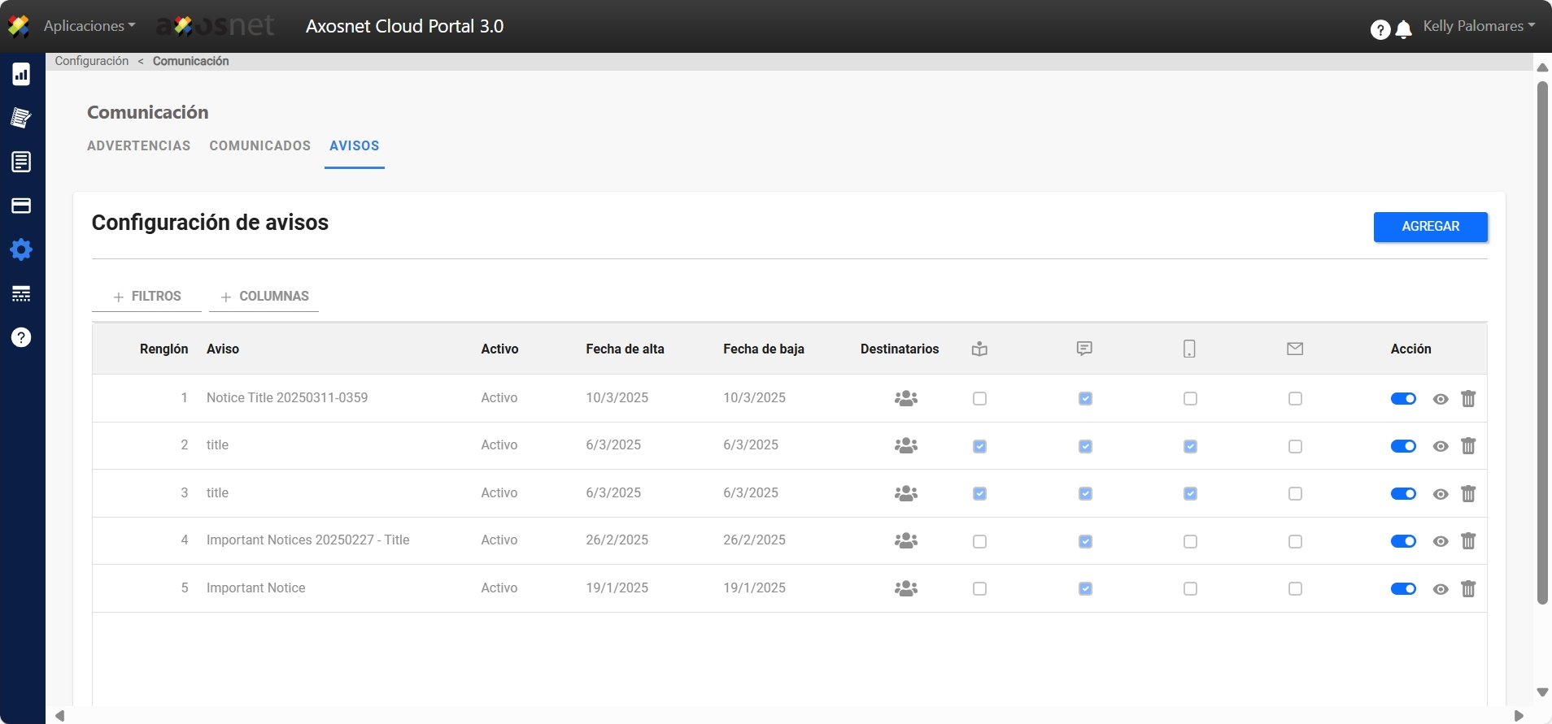Switch to the Comunicados tab
Viewport: 1552px width, 724px height.
[x=259, y=146]
